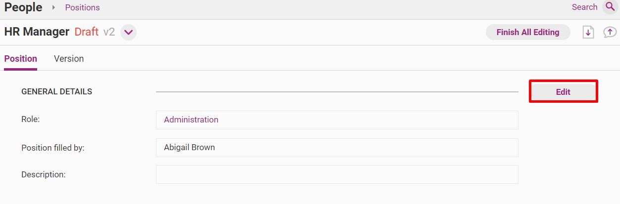Click the Edit button for General Details
This screenshot has width=620, height=204.
563,92
